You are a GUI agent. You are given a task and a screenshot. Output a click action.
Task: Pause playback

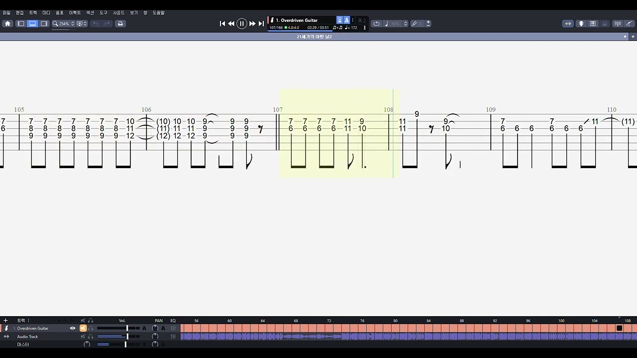[x=242, y=23]
